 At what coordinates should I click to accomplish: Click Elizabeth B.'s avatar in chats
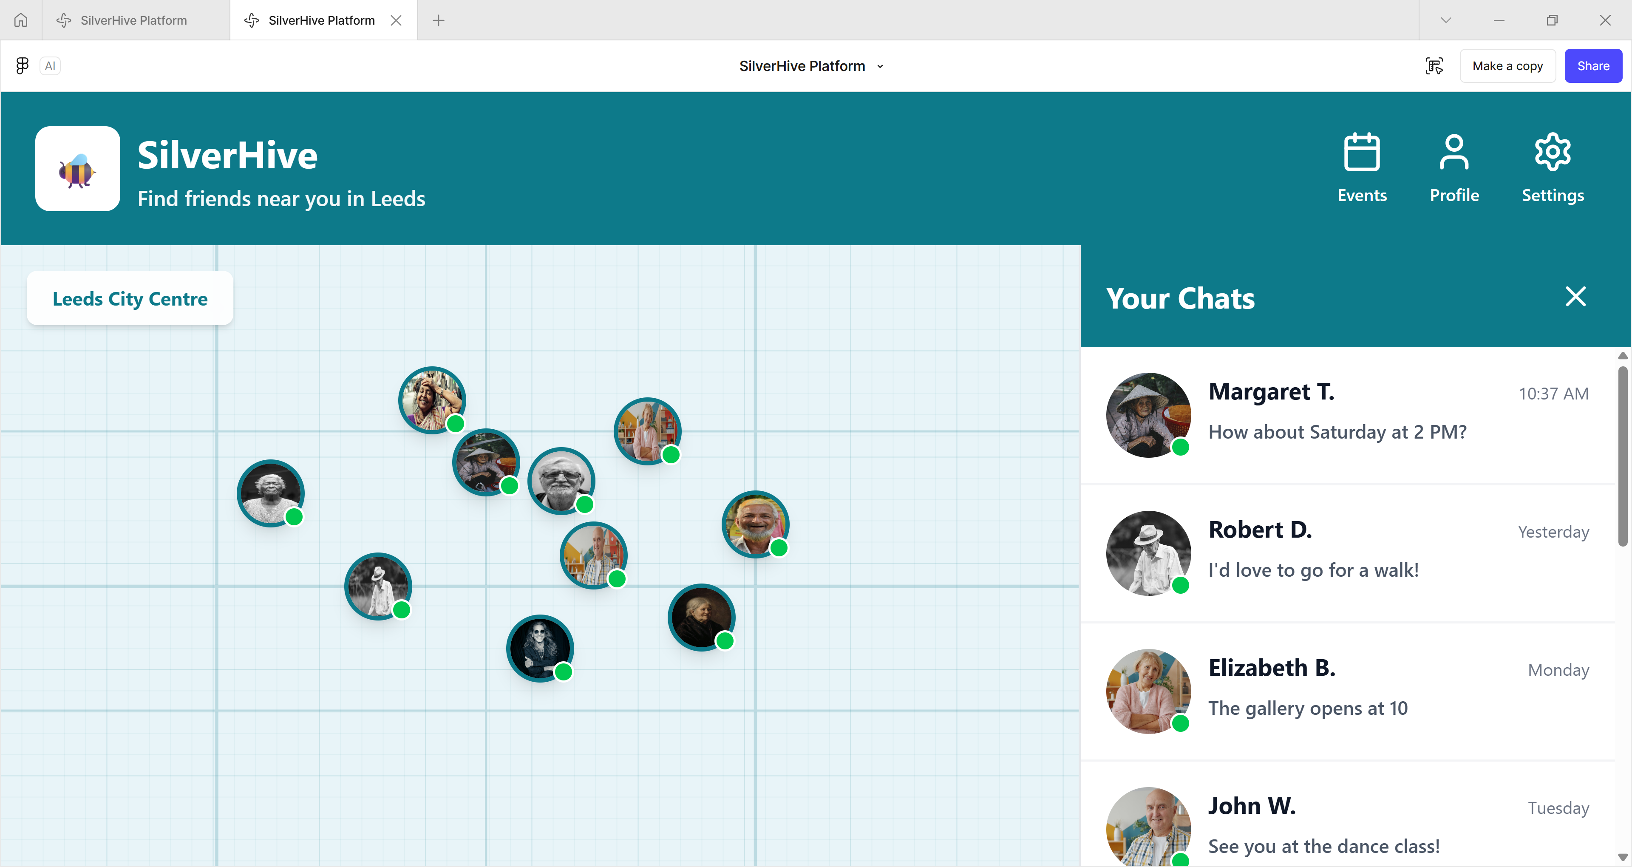pos(1148,691)
